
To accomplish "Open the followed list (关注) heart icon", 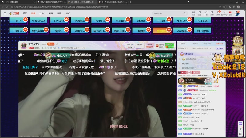I will click(200, 13).
